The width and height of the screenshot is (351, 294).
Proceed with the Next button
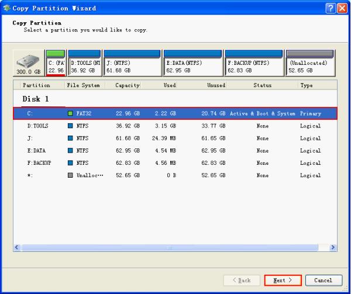[x=283, y=281]
